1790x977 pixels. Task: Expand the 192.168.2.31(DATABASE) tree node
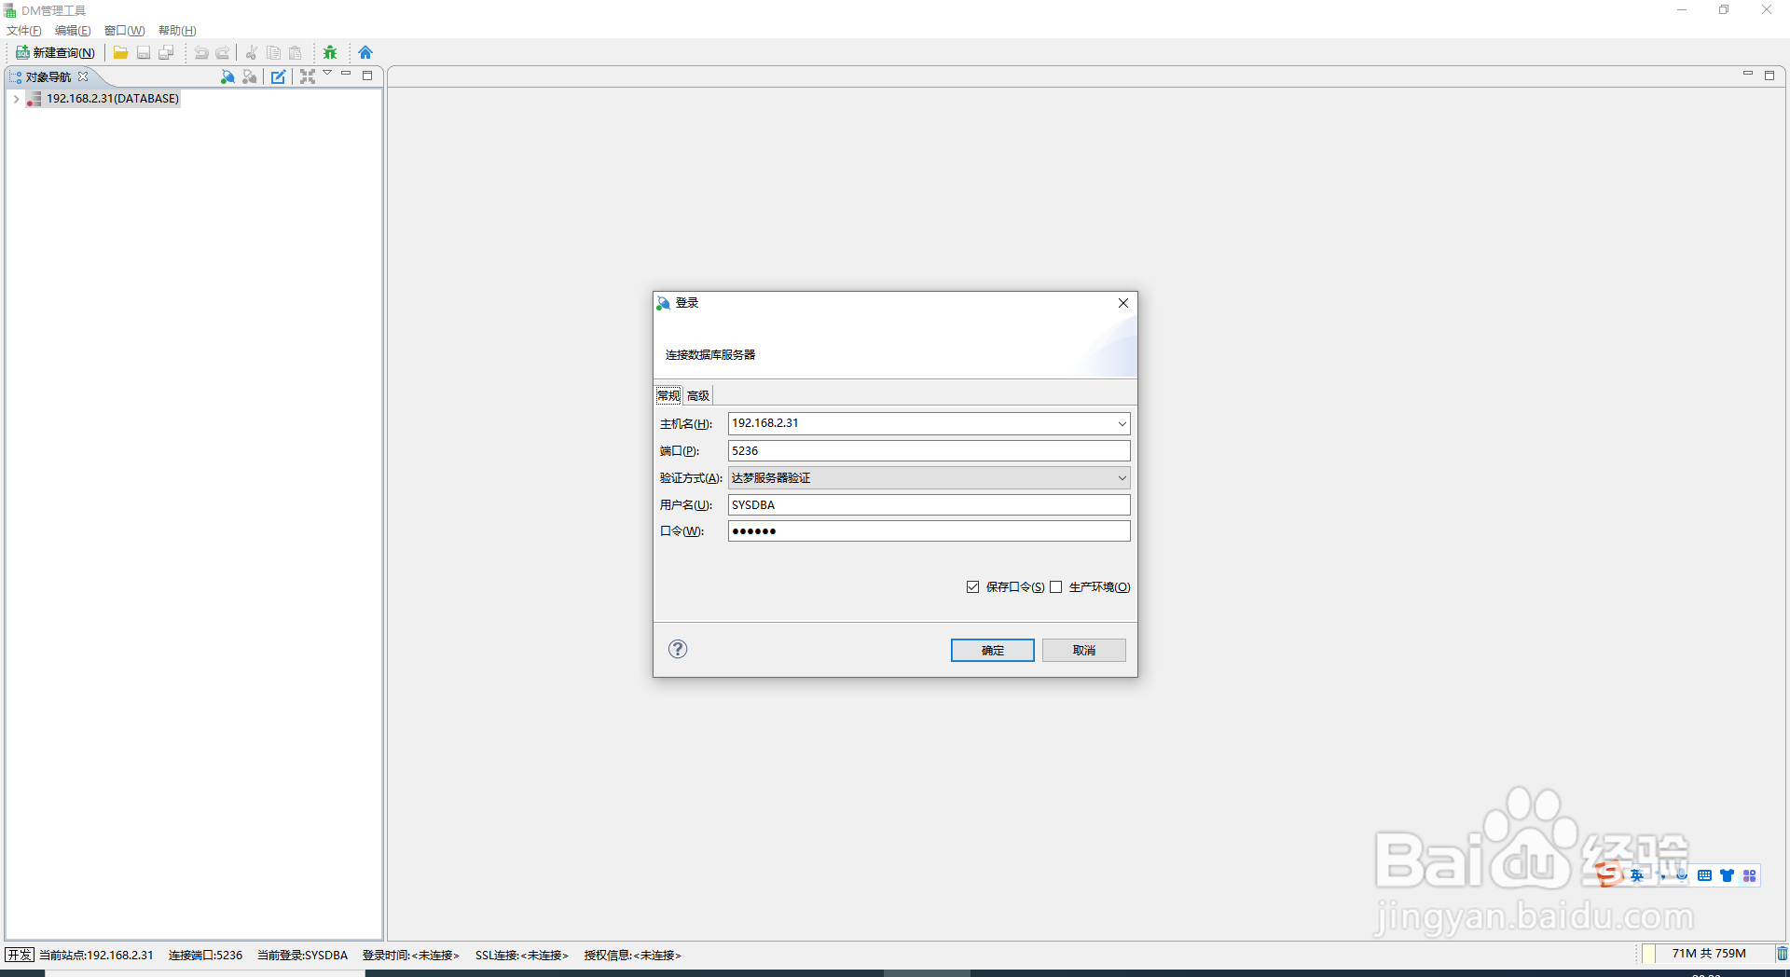pyautogui.click(x=16, y=99)
